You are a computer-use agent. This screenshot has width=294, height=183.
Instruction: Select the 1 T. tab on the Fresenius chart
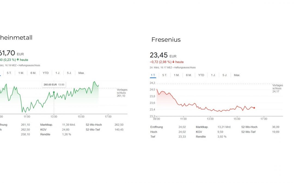click(x=153, y=75)
